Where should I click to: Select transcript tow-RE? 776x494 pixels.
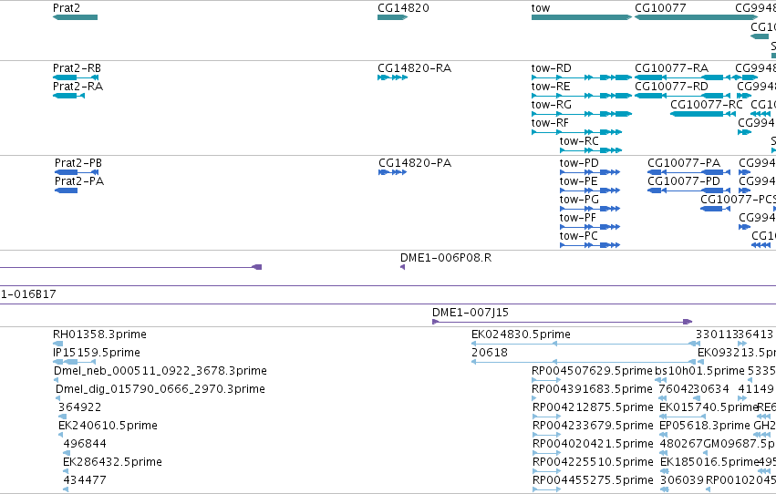coord(582,96)
